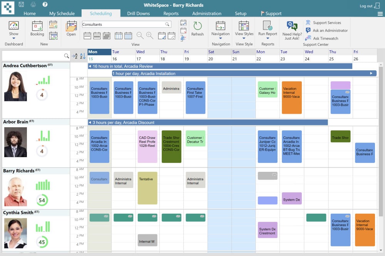
Task: Open the Support tab
Action: pos(271,13)
